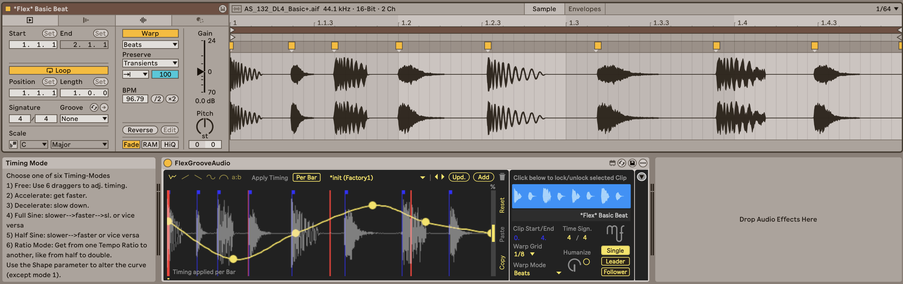Open the transient loop mode arrow dropdown

pyautogui.click(x=136, y=74)
